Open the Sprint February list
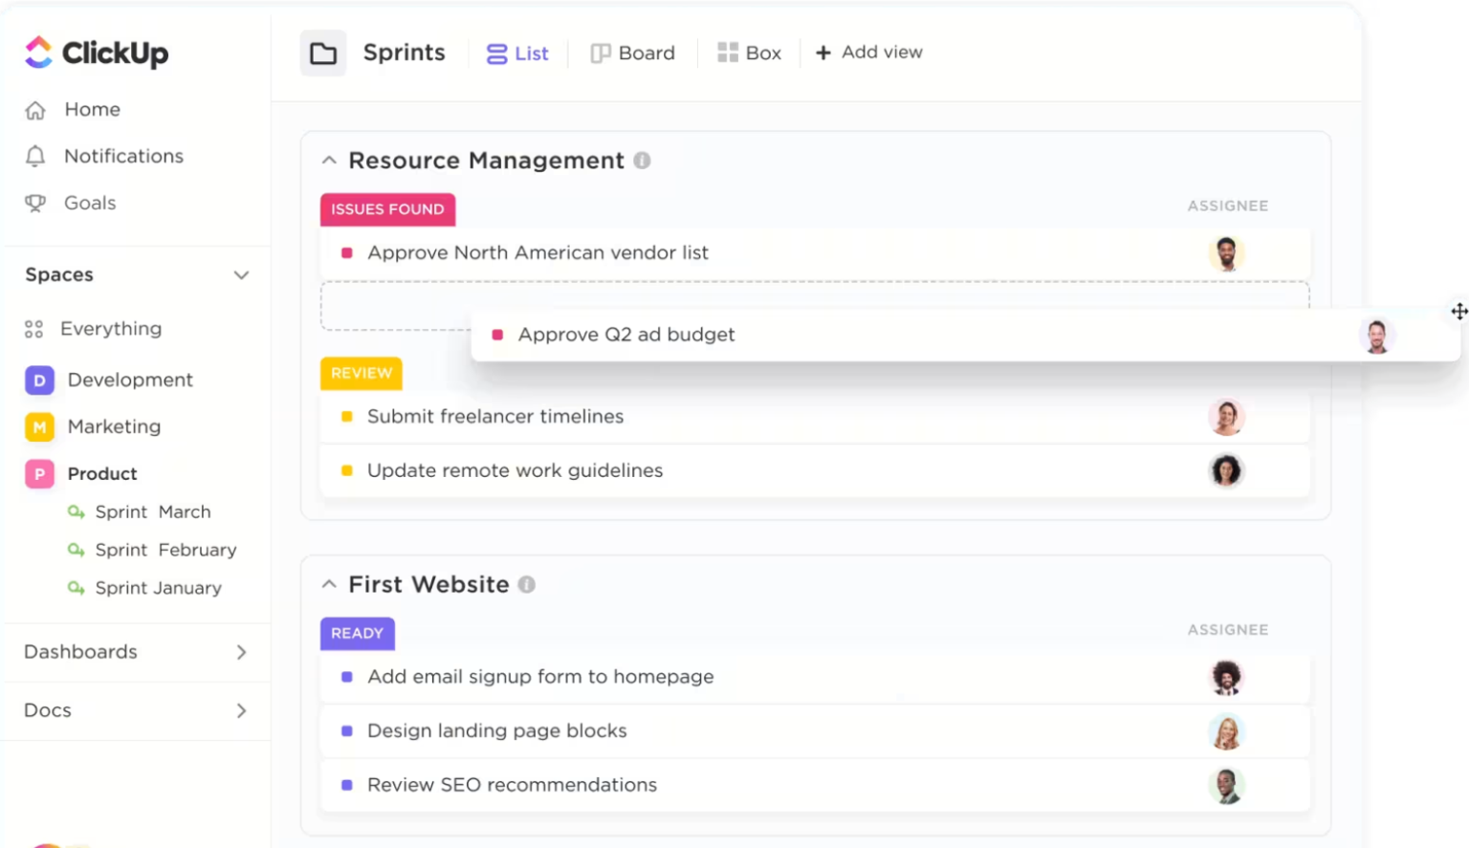 click(164, 550)
